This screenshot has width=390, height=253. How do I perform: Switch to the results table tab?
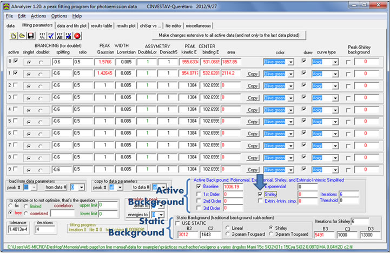[101, 25]
